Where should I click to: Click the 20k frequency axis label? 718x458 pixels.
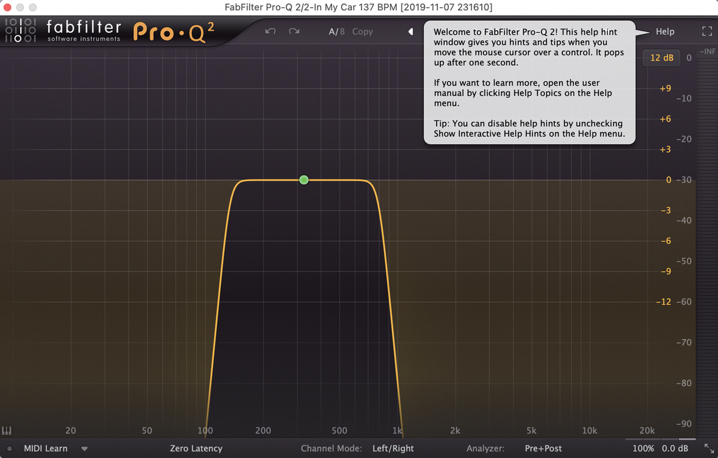(x=647, y=430)
